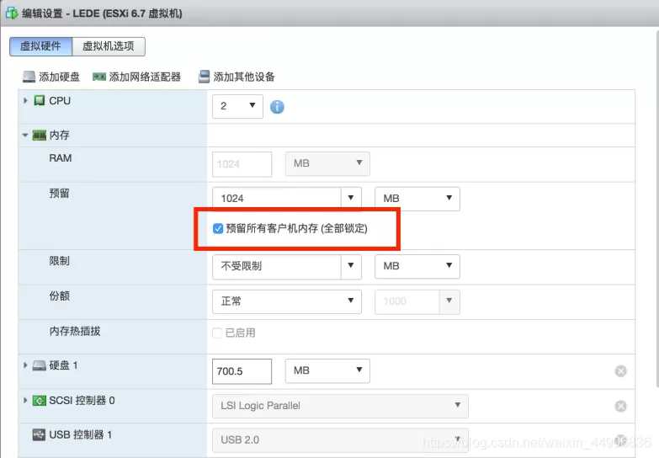Screen dimensions: 659x458
Task: Click the 限制 field 不受限制
Action: [277, 267]
